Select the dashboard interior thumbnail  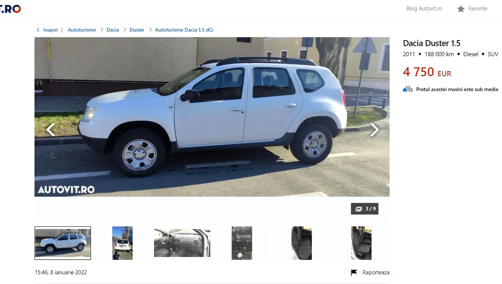[x=182, y=243]
